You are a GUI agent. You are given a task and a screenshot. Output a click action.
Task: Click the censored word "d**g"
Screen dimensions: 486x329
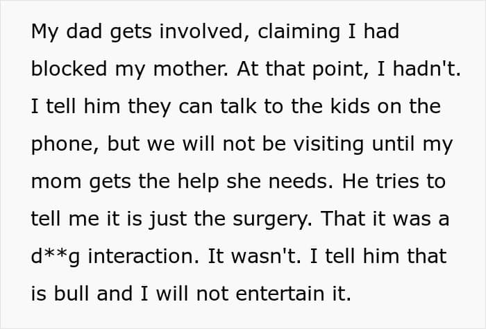click(55, 257)
